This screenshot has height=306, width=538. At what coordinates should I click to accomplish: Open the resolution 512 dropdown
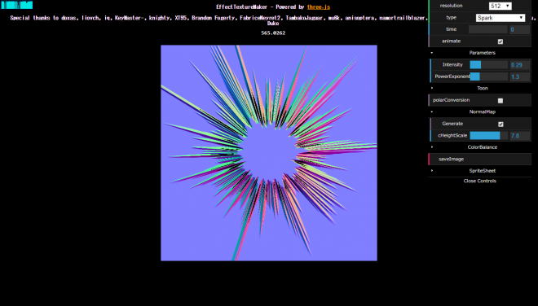[500, 6]
